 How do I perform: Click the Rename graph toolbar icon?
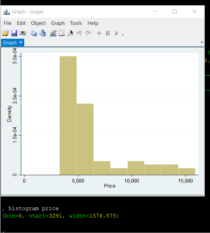[42, 33]
